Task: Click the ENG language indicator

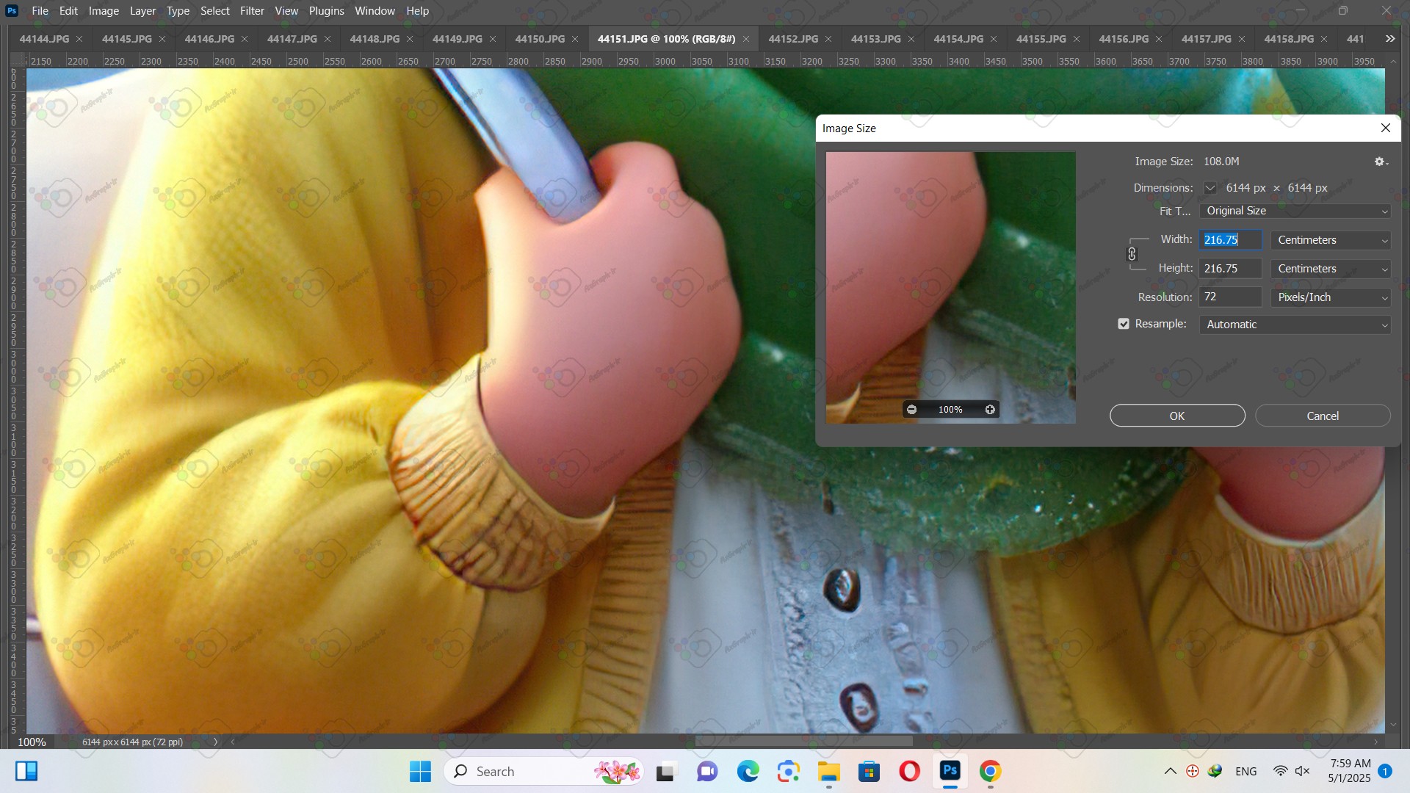Action: tap(1245, 771)
